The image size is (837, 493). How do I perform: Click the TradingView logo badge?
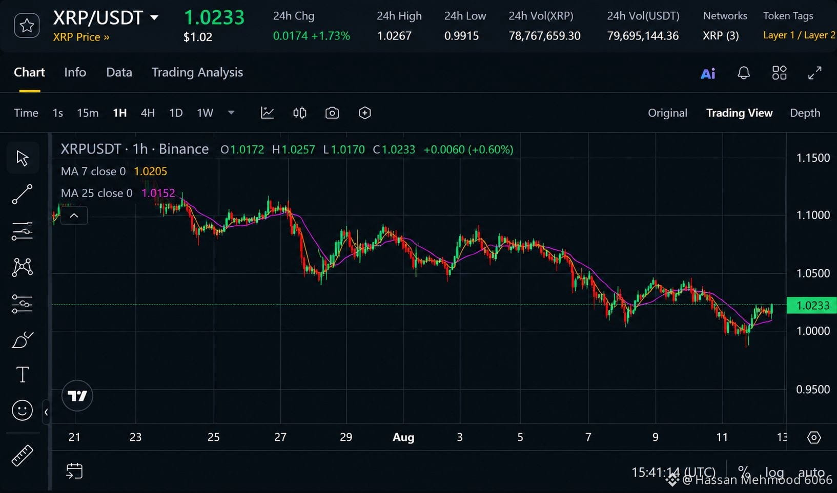pyautogui.click(x=77, y=396)
